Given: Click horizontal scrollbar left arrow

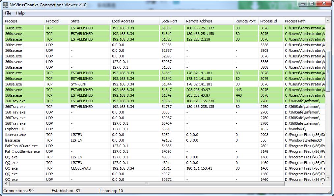Looking at the screenshot, I should coord(6,183).
